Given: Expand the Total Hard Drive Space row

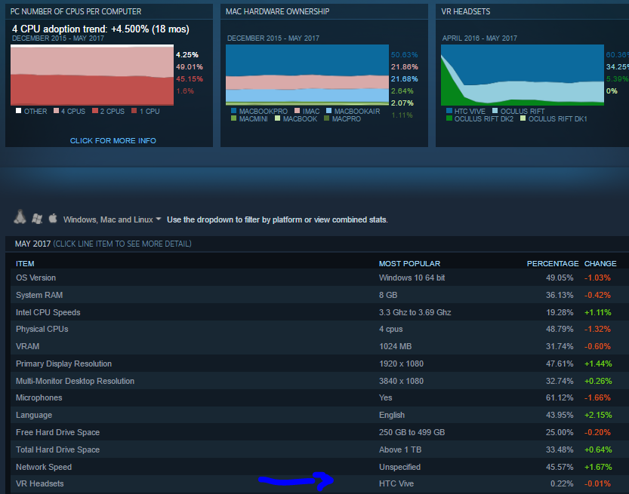Looking at the screenshot, I should pyautogui.click(x=319, y=450).
